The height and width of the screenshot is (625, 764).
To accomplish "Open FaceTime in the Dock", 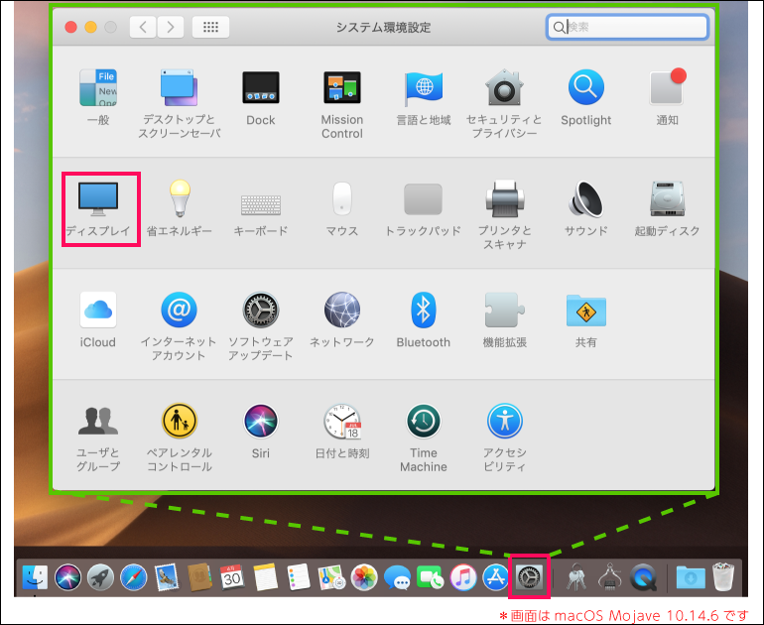I will coord(430,577).
